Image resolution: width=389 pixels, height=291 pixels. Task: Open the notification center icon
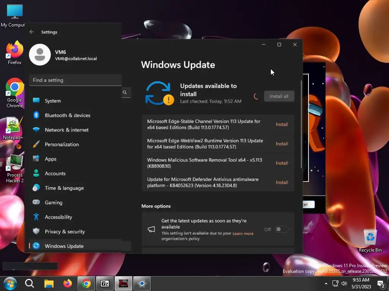coord(381,284)
